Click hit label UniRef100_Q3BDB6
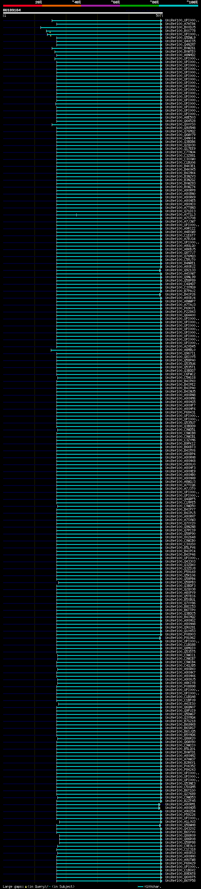 click(x=180, y=142)
